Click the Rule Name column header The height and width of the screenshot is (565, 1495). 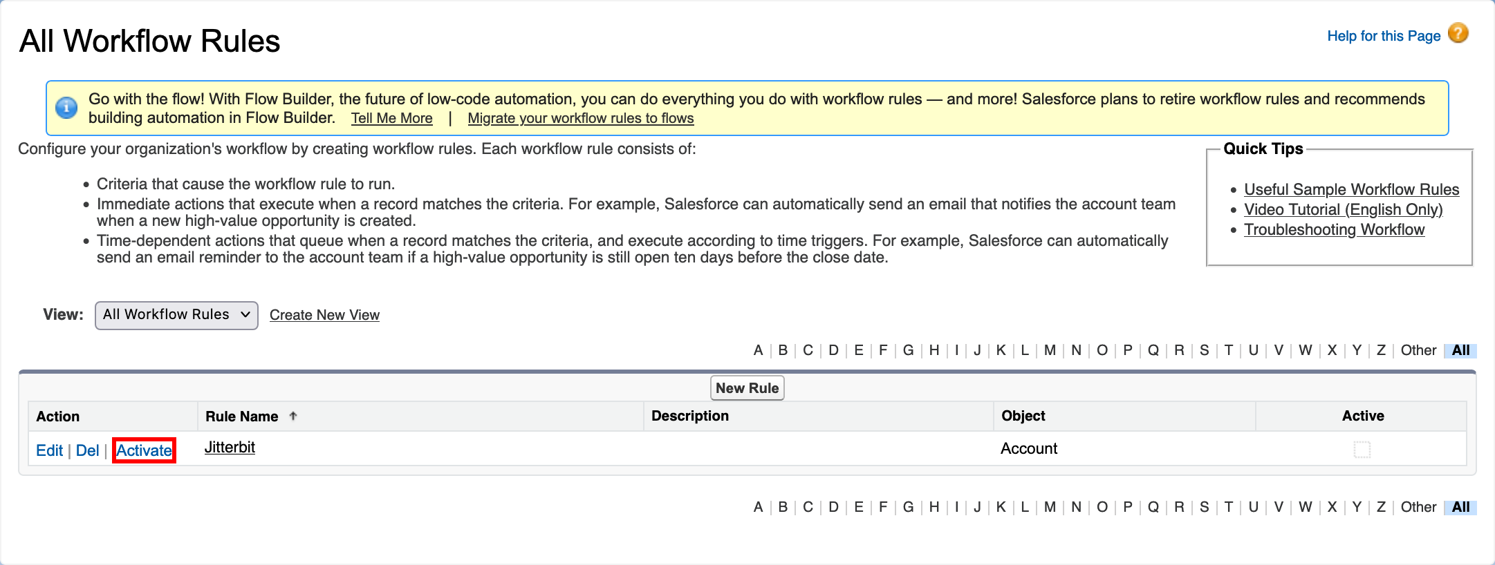(242, 416)
